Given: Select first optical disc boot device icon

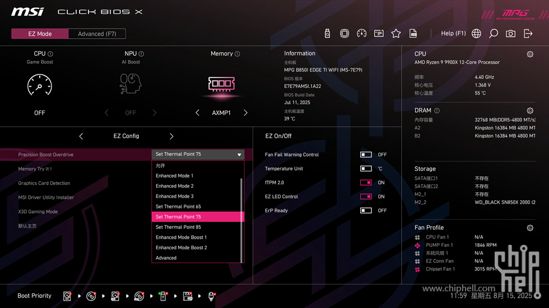Looking at the screenshot, I should pyautogui.click(x=91, y=296).
